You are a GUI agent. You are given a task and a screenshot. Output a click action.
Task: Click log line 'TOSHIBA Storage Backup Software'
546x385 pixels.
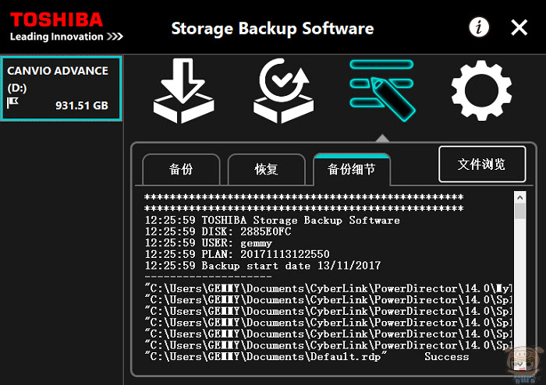(272, 220)
